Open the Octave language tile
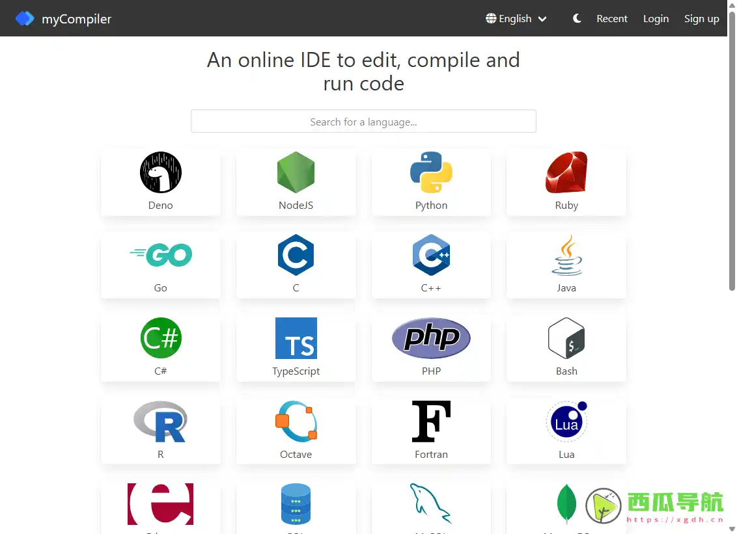Viewport: 737px width, 534px height. (296, 430)
